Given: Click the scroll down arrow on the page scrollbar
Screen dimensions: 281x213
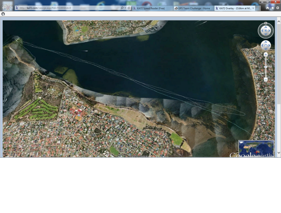Looking at the screenshot, I should (x=279, y=153).
